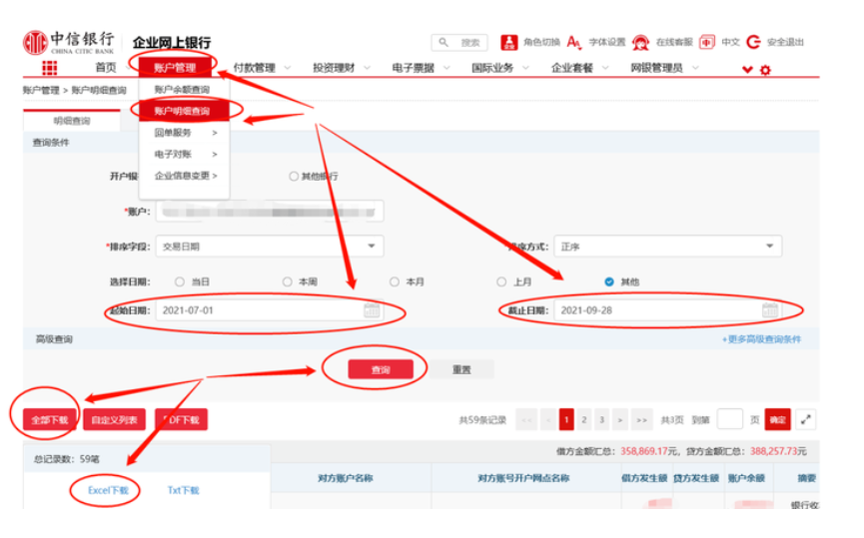This screenshot has height=538, width=864.
Task: Click the red 查询 button
Action: tap(381, 369)
